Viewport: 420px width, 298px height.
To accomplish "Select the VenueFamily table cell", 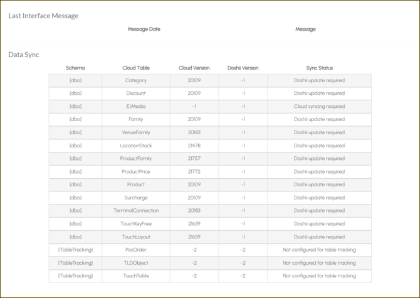I will 136,132.
